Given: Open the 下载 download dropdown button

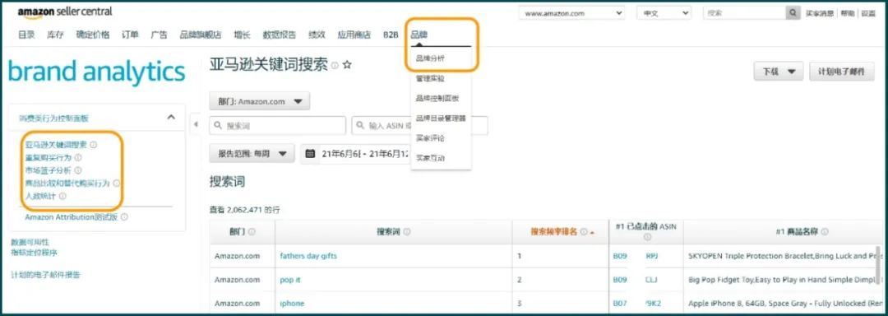Looking at the screenshot, I should (779, 72).
